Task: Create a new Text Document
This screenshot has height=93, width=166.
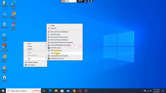Action: coord(65,53)
